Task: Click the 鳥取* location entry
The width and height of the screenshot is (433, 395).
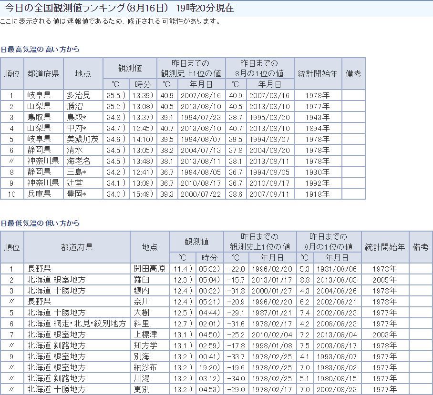Action: [x=76, y=117]
